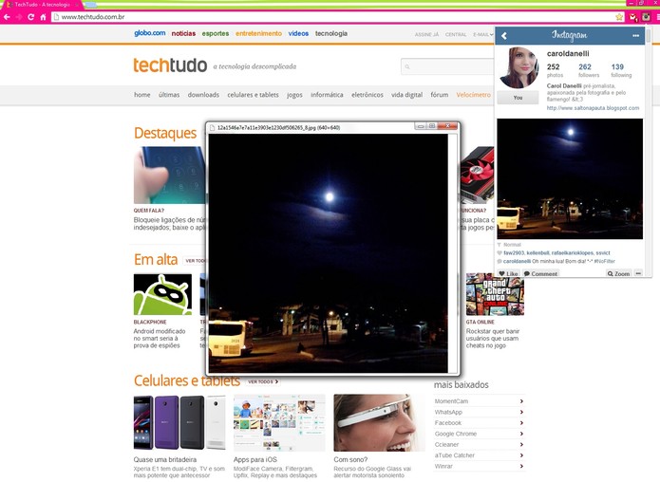Open esportes in the top bar
The image size is (660, 482).
click(215, 33)
